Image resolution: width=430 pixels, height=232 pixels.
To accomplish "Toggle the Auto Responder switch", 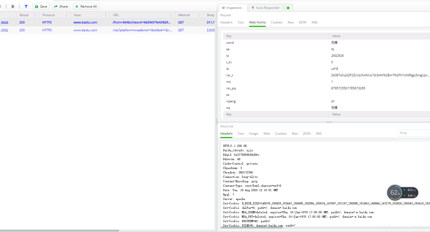I will (286, 8).
